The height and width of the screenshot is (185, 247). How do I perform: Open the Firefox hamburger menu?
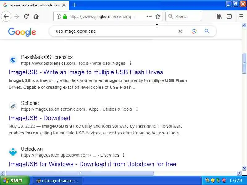pyautogui.click(x=241, y=16)
